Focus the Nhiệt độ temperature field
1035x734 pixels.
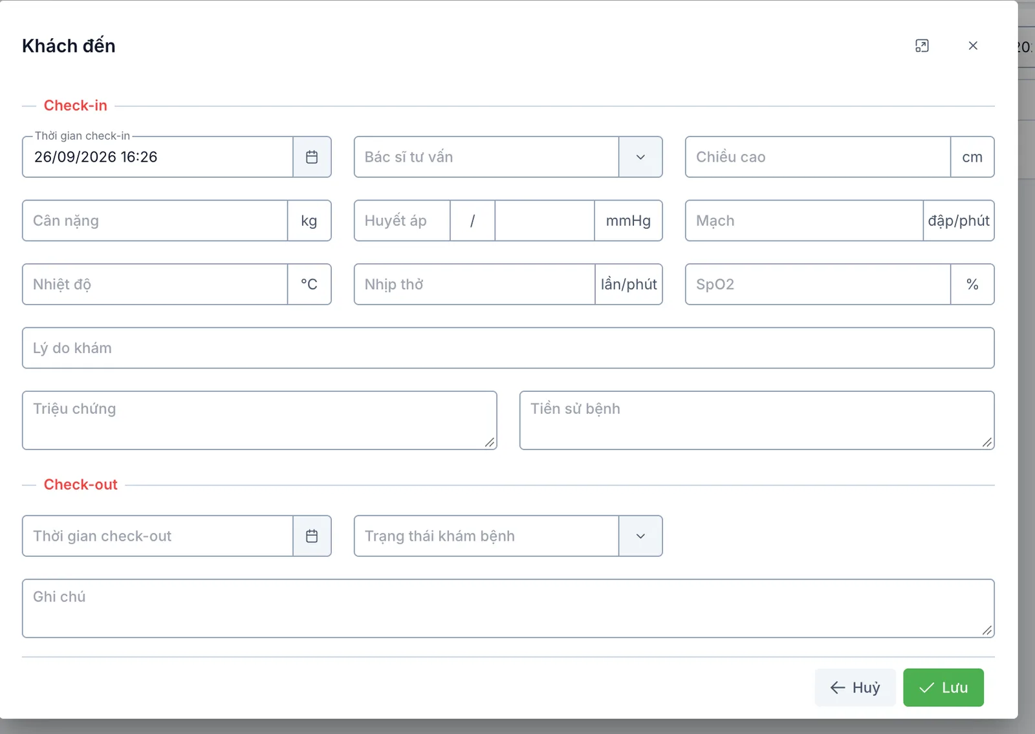point(155,284)
